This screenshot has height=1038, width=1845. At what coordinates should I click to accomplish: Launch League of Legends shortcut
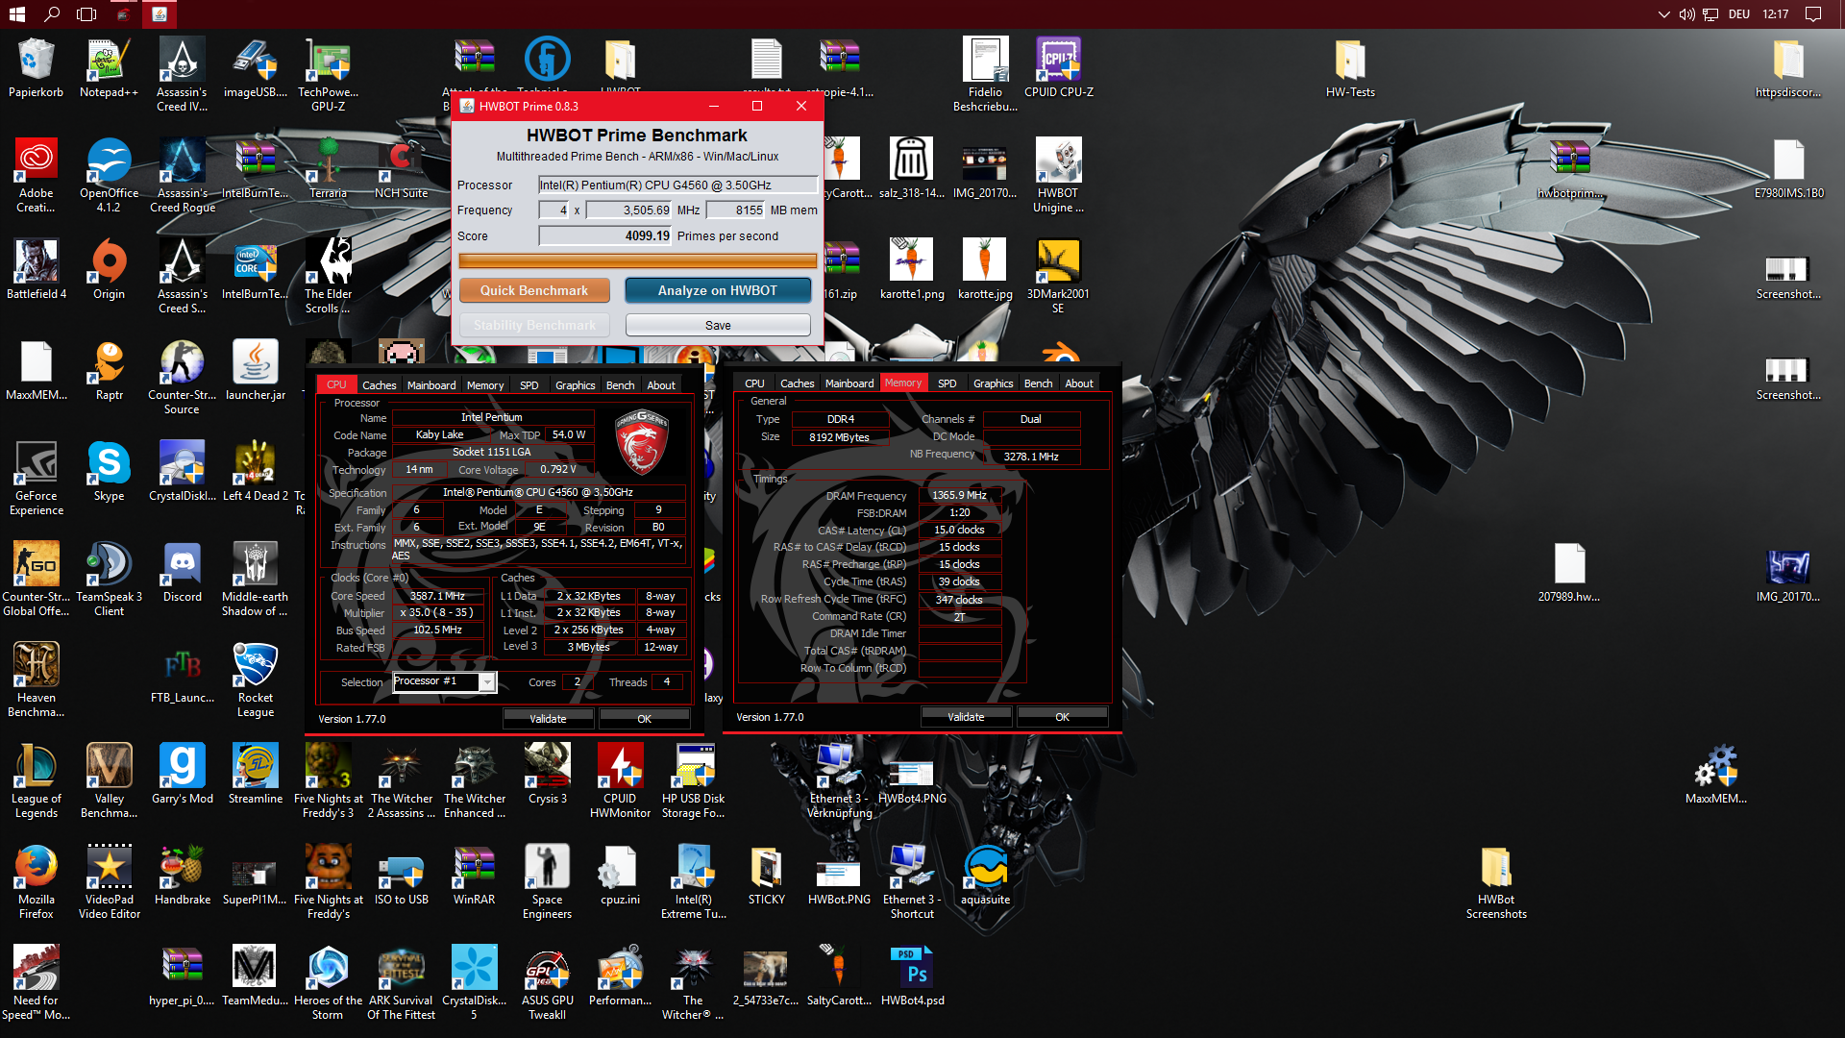36,781
